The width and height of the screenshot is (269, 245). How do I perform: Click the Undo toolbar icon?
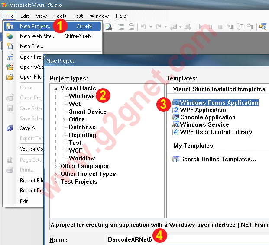click(144, 27)
